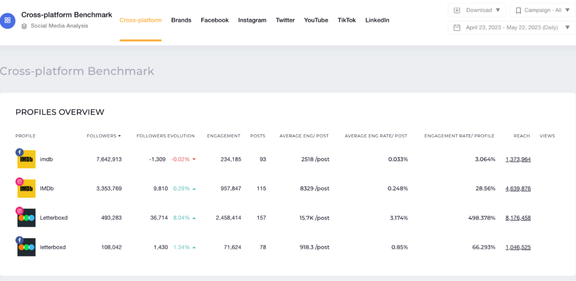This screenshot has height=281, width=576.
Task: Click followers evolution value 36,714
Action: [x=159, y=218]
